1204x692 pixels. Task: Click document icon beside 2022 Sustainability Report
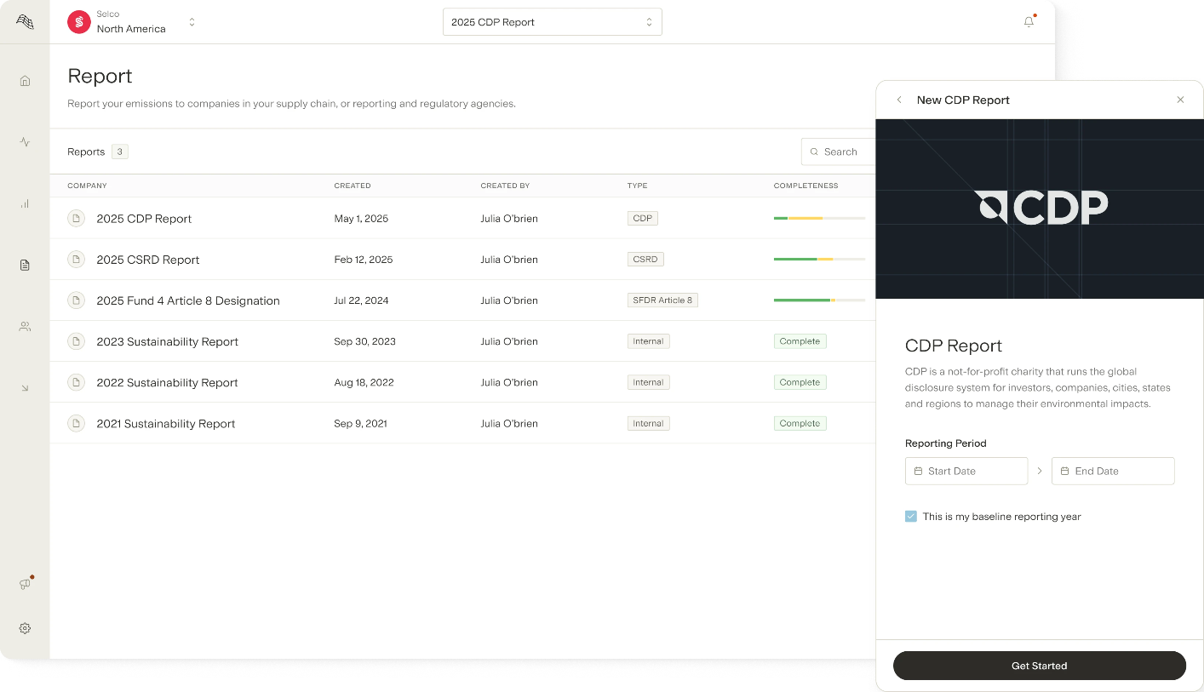click(76, 382)
